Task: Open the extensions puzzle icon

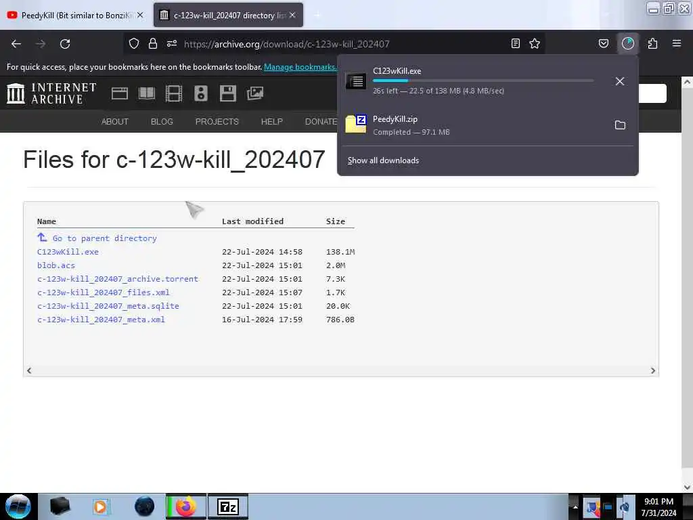Action: [x=652, y=43]
